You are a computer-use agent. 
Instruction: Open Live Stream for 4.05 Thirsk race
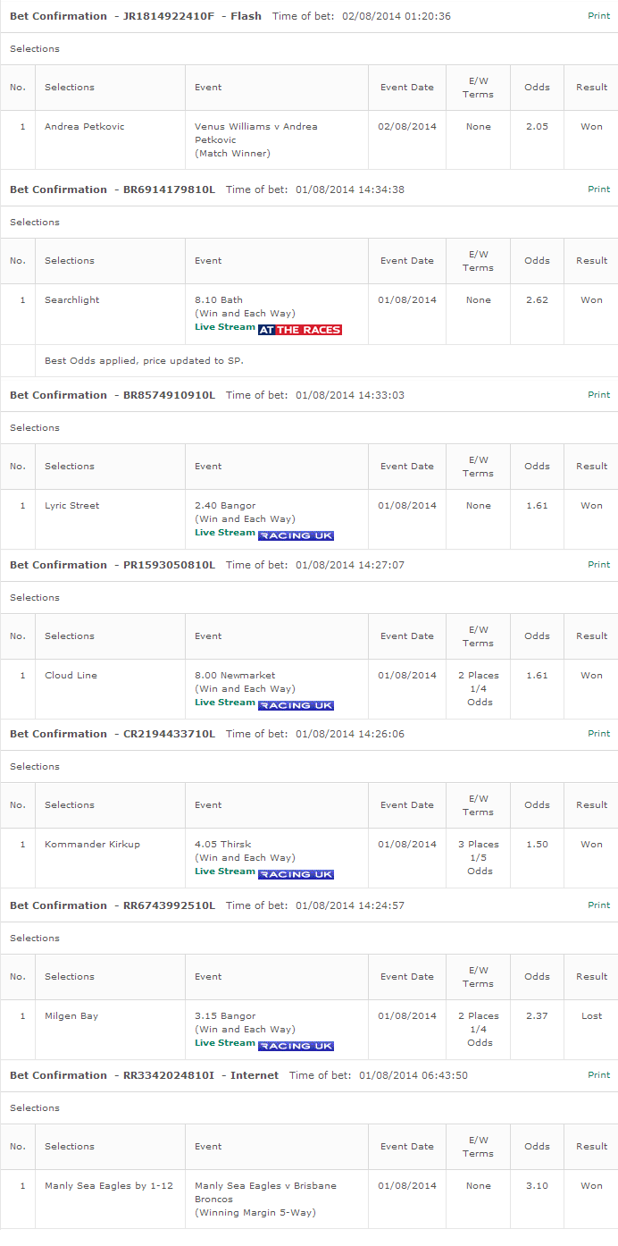click(x=225, y=871)
